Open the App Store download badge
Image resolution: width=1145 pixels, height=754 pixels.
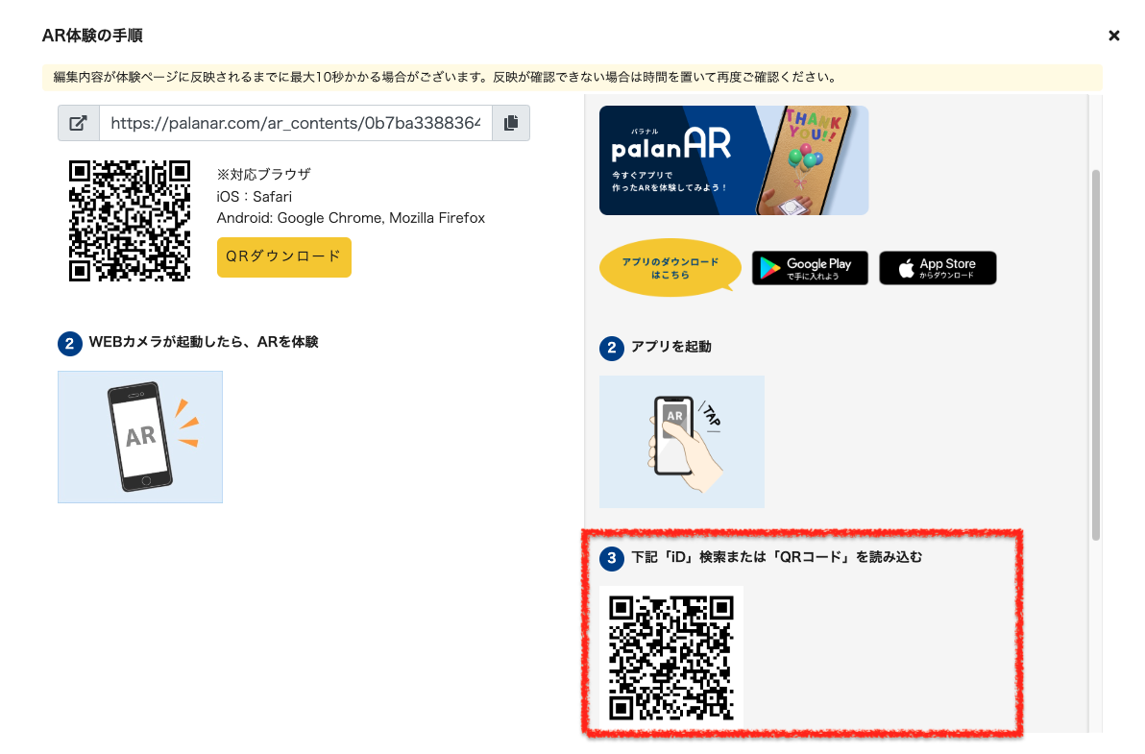[938, 268]
